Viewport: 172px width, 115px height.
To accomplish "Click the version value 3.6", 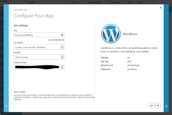I will tap(128, 57).
